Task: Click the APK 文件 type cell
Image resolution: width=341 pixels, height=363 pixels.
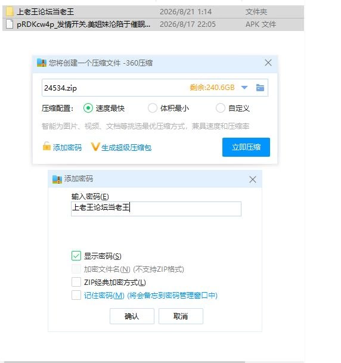Action: (261, 24)
